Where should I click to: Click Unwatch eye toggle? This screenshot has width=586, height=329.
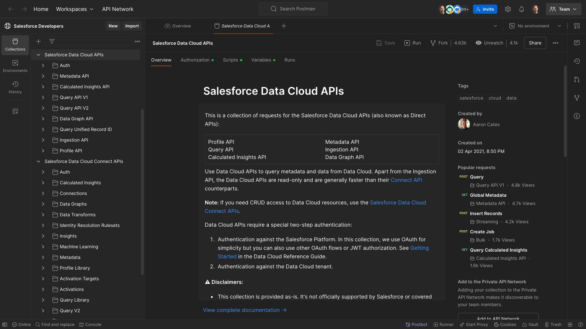pyautogui.click(x=489, y=43)
